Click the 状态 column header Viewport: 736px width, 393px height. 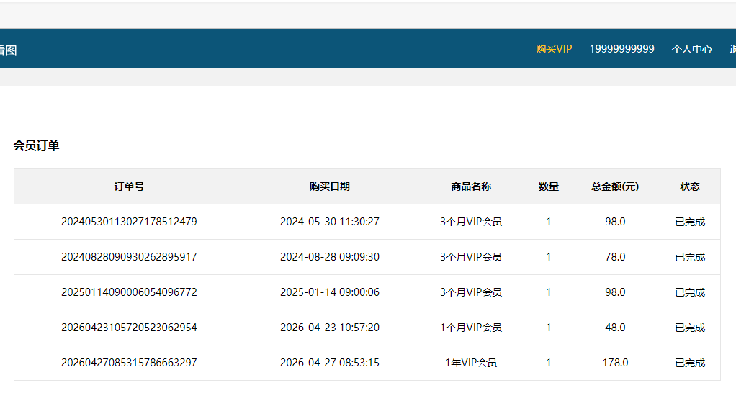[x=689, y=186]
